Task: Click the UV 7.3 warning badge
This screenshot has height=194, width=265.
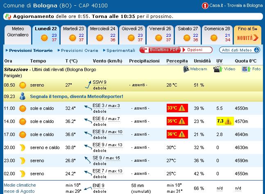Action: tap(225, 121)
